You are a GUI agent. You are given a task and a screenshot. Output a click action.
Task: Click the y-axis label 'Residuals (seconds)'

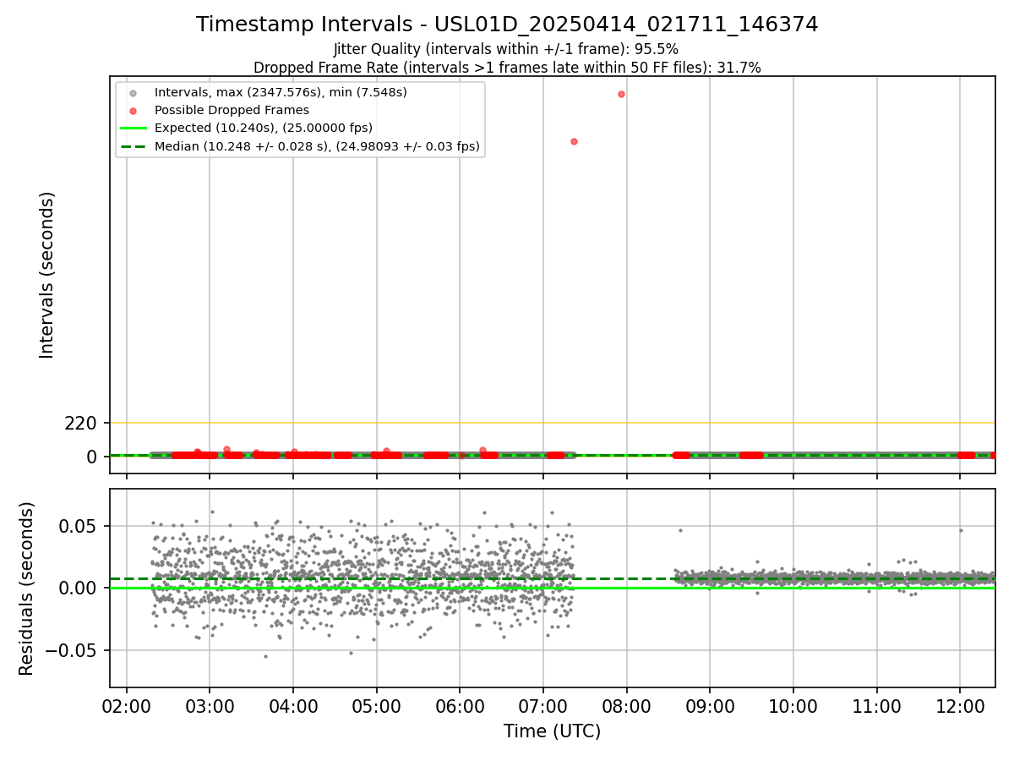(27, 589)
